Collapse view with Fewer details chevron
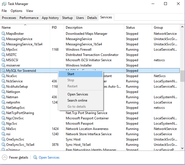Viewport: 185px width, 165px height. 4,157
